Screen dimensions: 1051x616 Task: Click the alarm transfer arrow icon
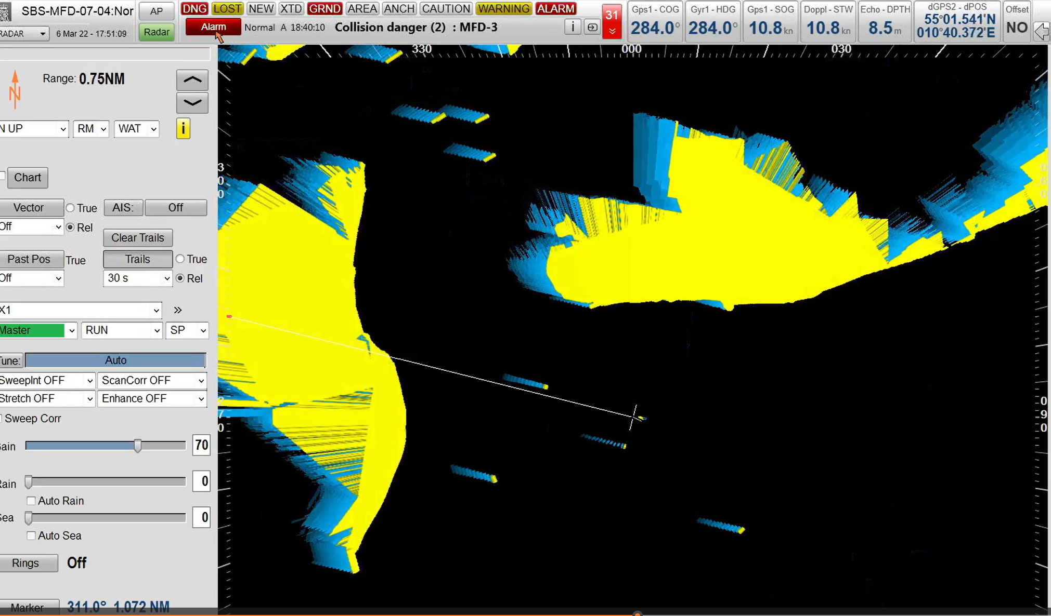point(592,27)
